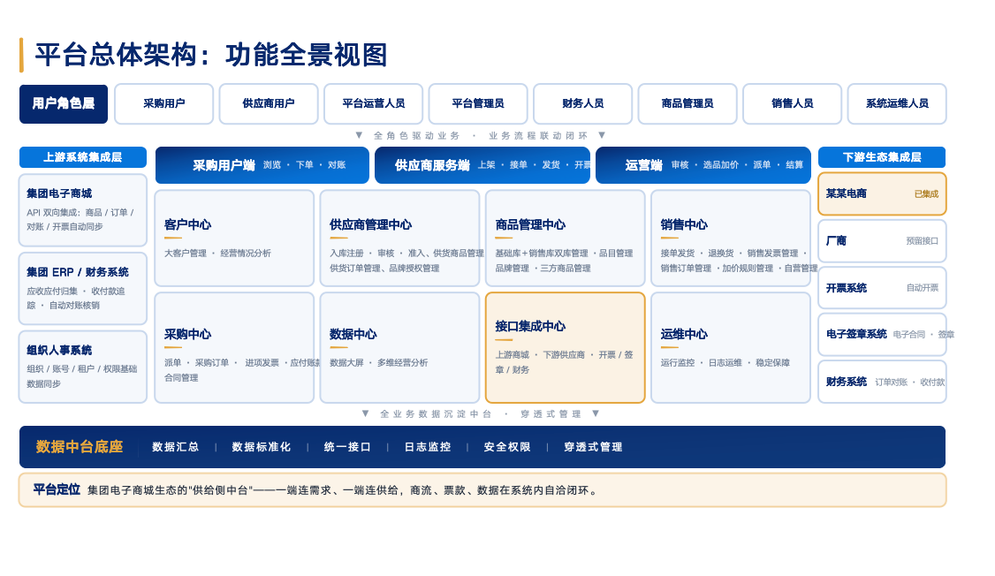Select the 组织人事系统 card
This screenshot has width=995, height=576.
tap(82, 367)
